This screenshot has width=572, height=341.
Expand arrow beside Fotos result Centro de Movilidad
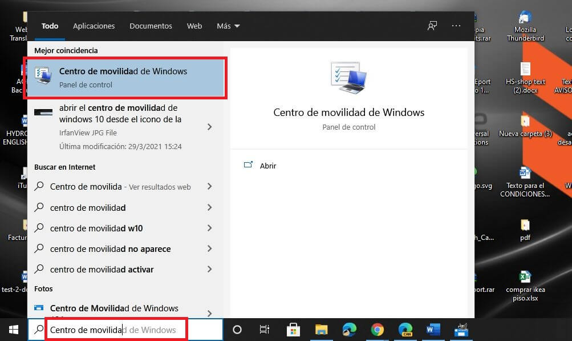click(x=209, y=313)
